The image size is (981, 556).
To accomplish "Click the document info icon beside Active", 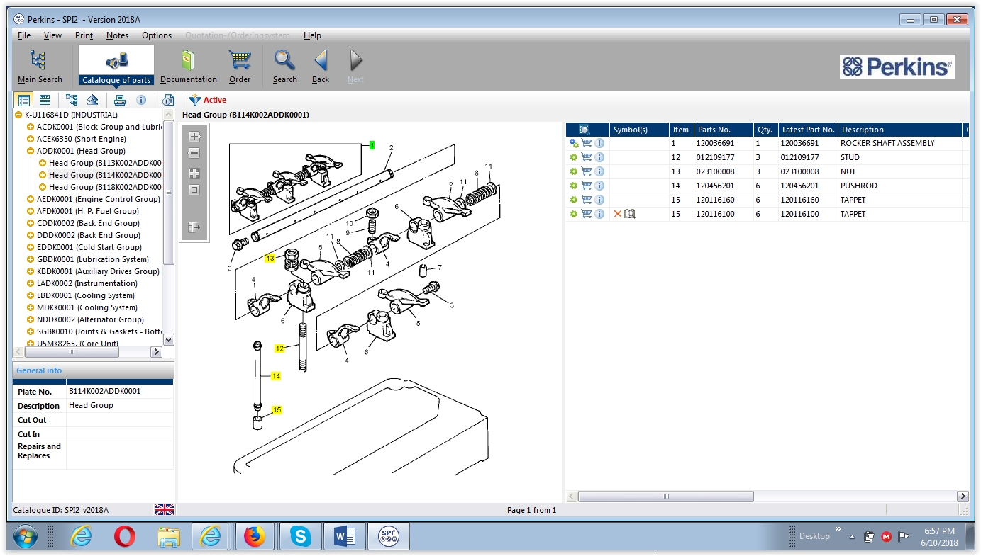I will 168,100.
